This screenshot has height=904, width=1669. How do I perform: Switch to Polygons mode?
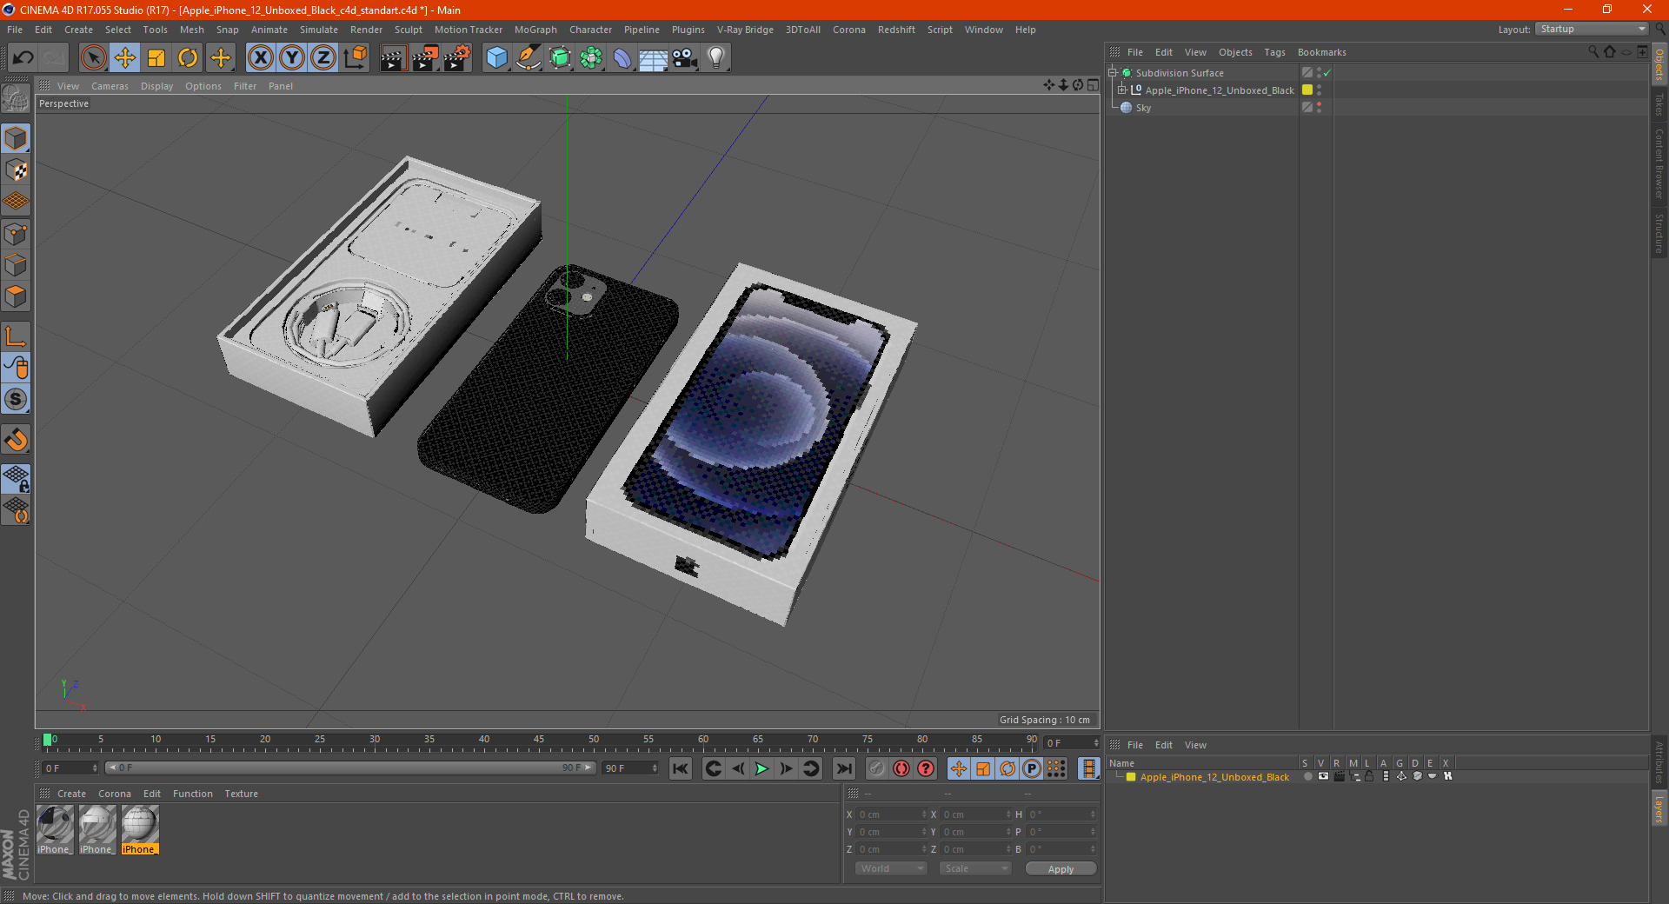coord(16,296)
